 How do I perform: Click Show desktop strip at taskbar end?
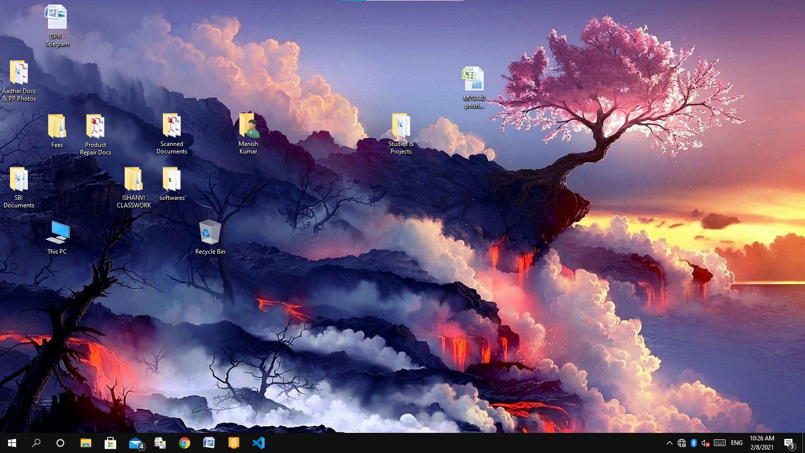(x=803, y=443)
